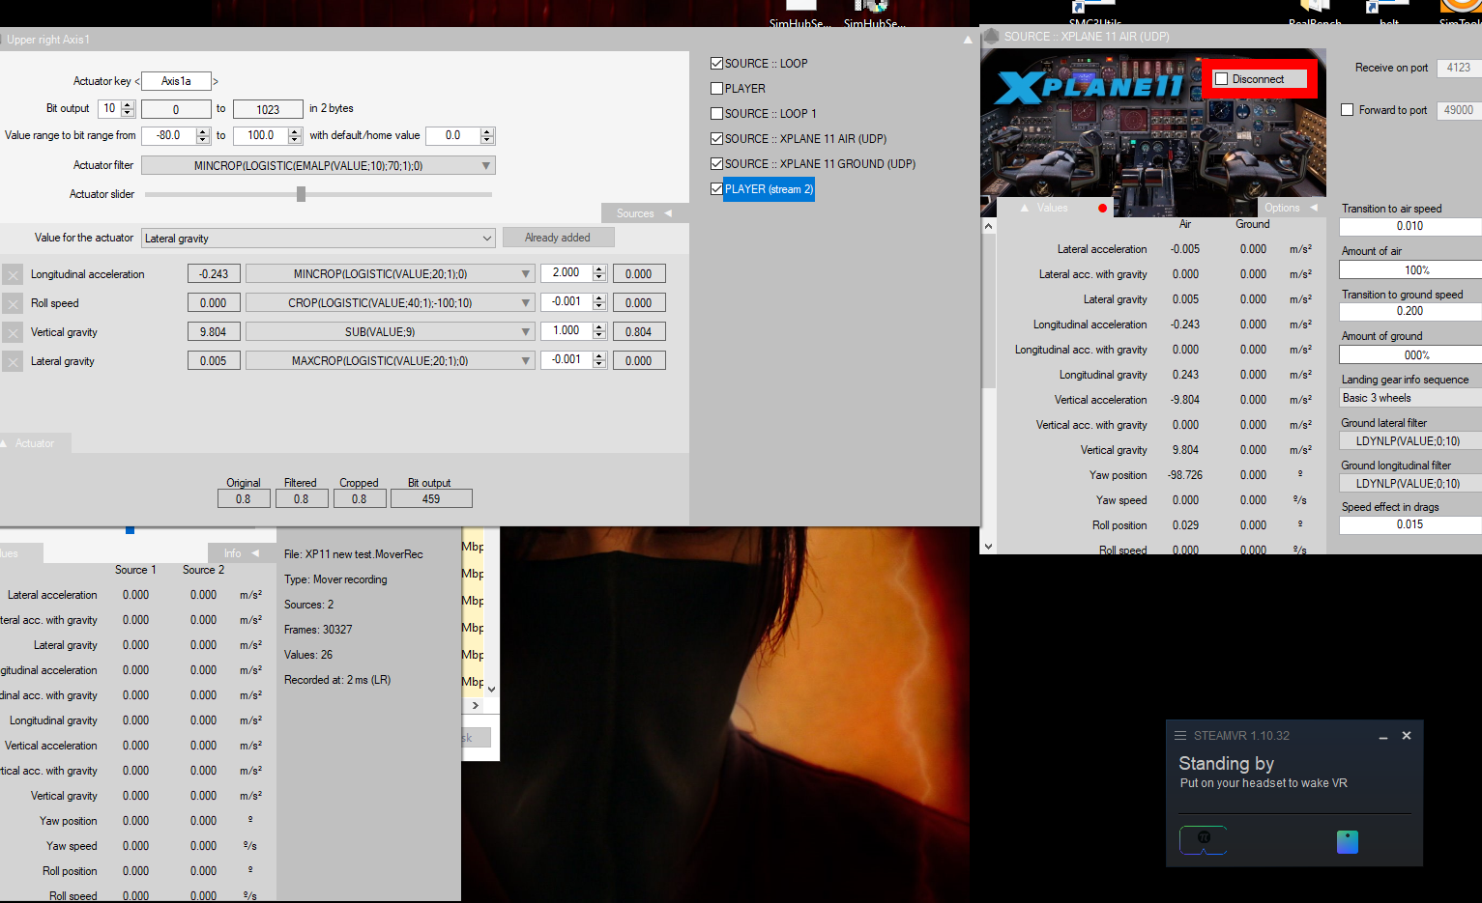Screen dimensions: 1482x903
Task: Enable the Forward to port checkbox
Action: point(1347,110)
